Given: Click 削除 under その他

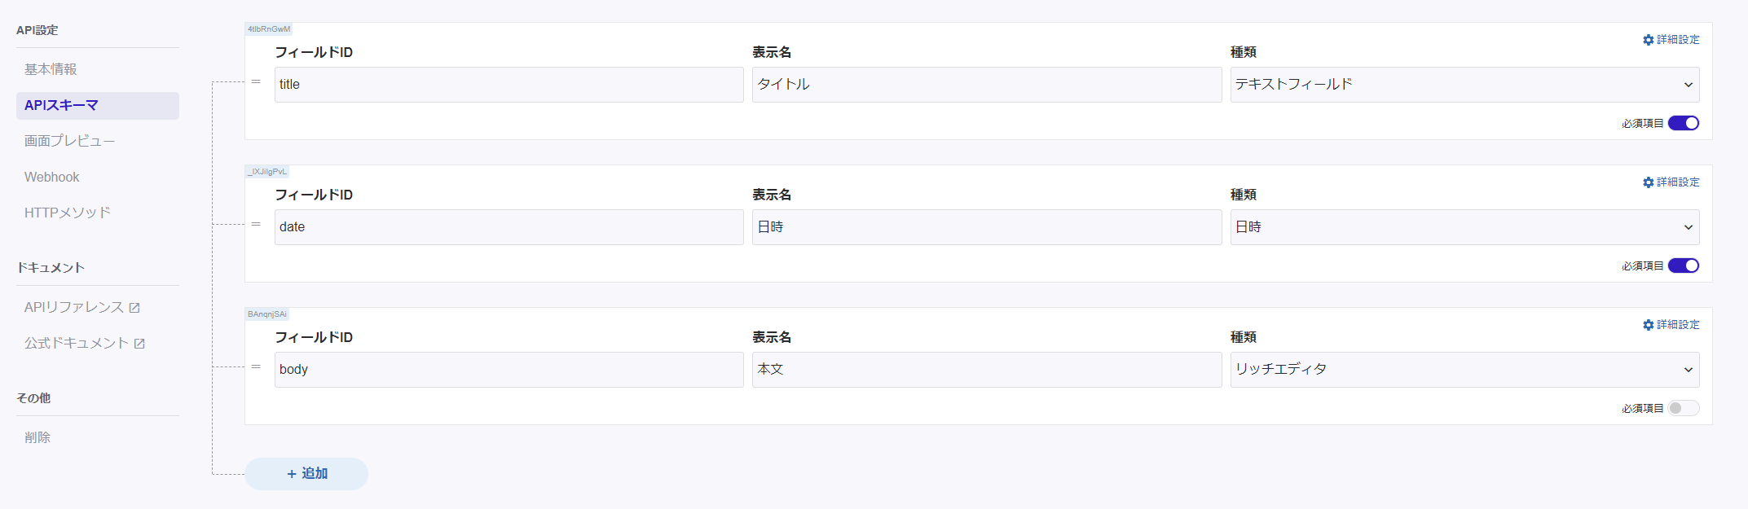Looking at the screenshot, I should tap(37, 437).
